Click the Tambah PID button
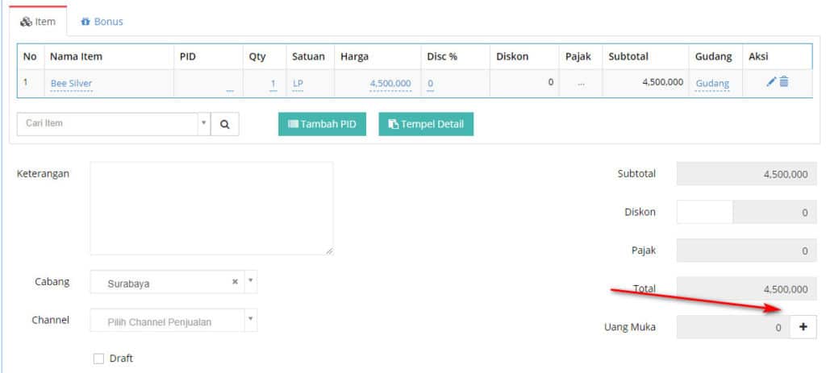This screenshot has height=373, width=826. 322,124
